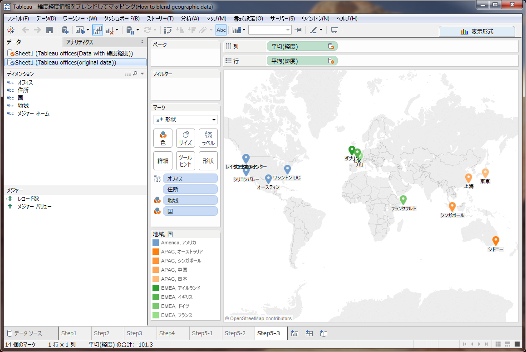Click the dimensions view-as list icon
The image size is (526, 352).
tap(128, 74)
